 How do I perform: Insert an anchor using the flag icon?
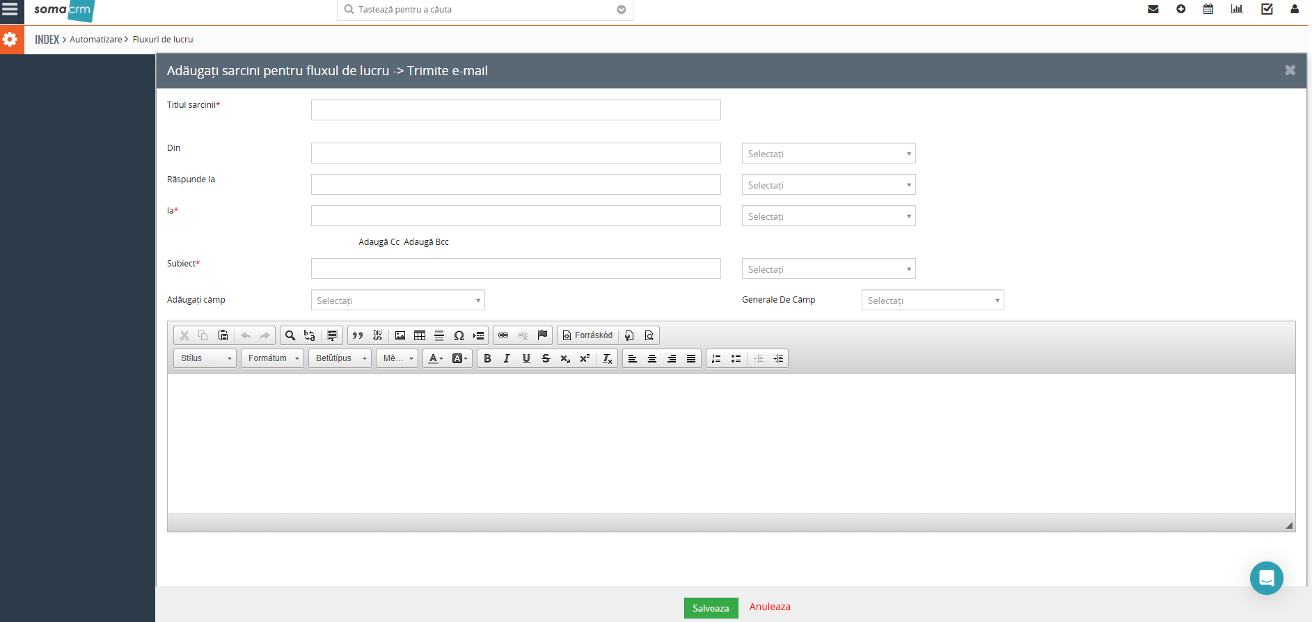point(542,335)
